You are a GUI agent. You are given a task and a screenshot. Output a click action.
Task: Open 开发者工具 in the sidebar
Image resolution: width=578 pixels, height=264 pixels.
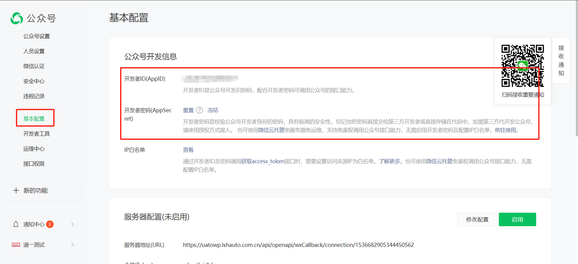tap(37, 134)
